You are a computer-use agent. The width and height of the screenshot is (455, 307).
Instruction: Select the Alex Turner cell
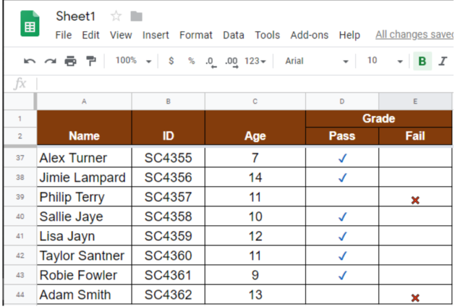point(84,158)
